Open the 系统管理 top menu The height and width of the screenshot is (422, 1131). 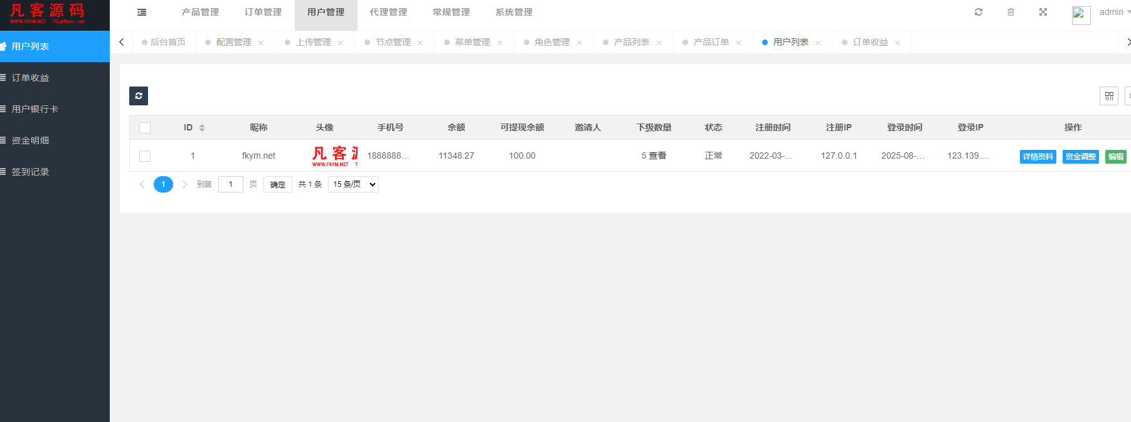(x=514, y=13)
